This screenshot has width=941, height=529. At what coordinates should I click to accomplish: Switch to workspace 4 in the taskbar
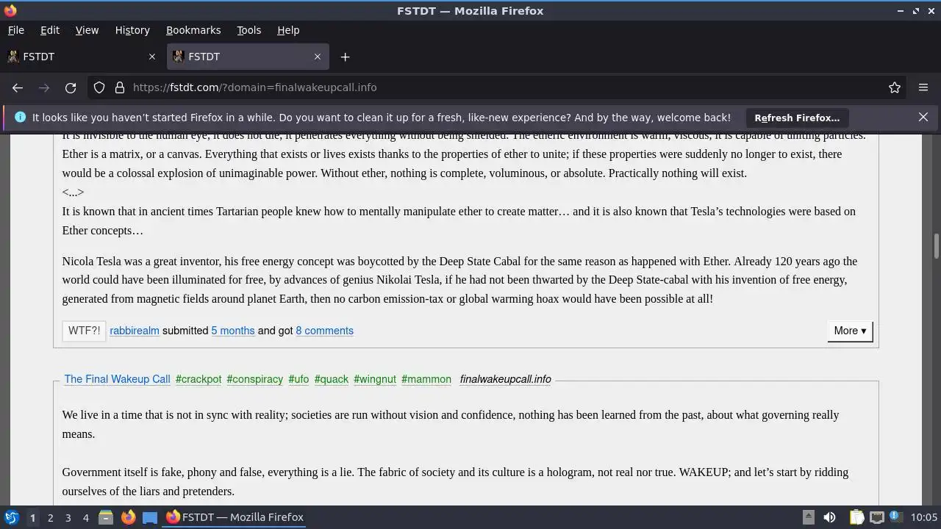85,517
